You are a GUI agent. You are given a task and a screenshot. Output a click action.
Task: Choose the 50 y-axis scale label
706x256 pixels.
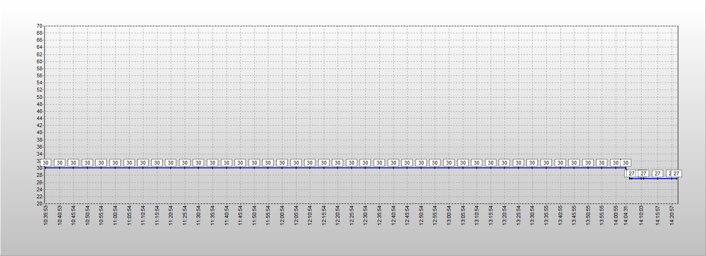pyautogui.click(x=40, y=97)
